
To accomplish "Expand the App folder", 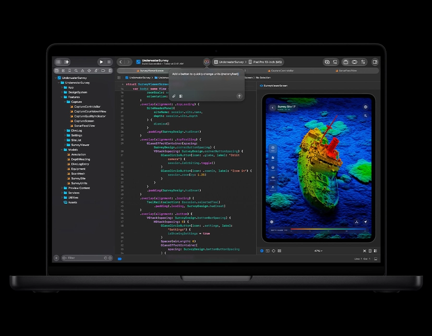I will (x=62, y=87).
